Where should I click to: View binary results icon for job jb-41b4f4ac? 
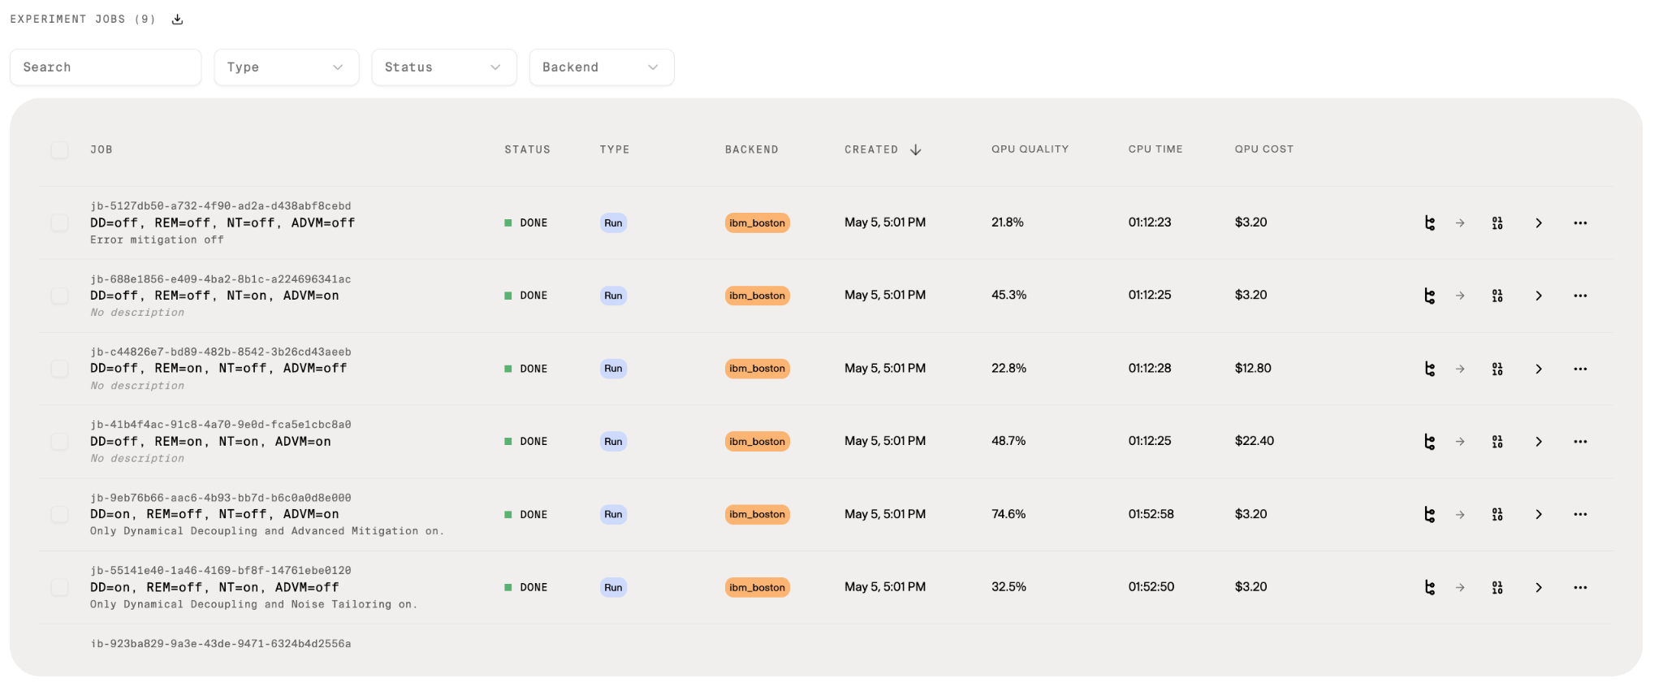point(1497,442)
